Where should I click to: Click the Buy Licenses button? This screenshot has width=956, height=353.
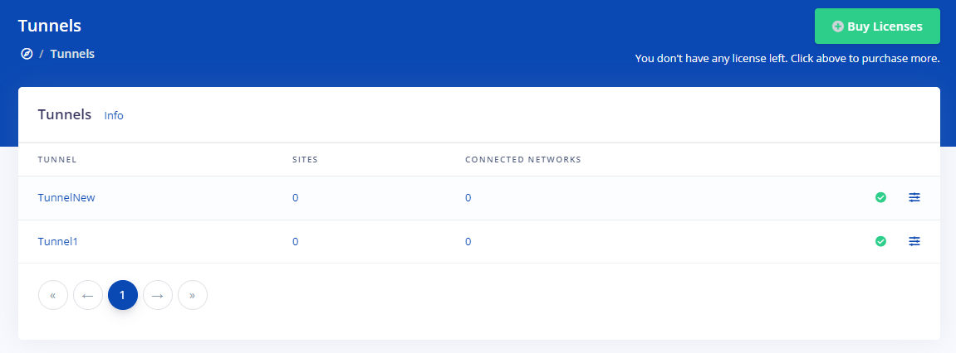click(x=877, y=27)
